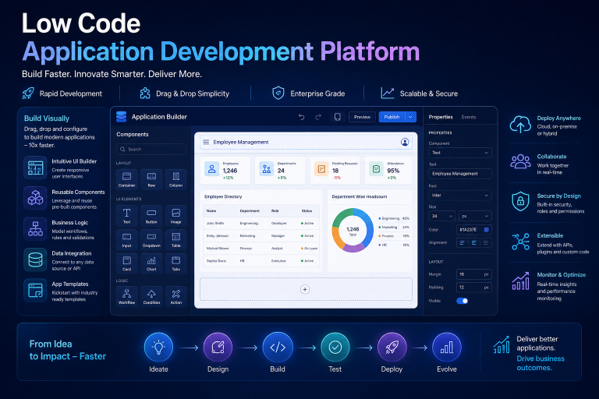Click the color hex value #1A237E
Viewport: 599px width, 399px height.
[x=468, y=230]
